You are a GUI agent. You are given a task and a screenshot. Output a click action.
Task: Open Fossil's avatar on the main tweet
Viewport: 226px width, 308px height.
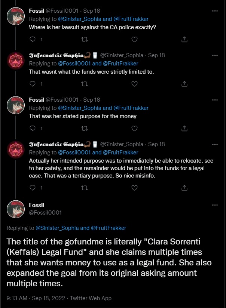pos(16,209)
